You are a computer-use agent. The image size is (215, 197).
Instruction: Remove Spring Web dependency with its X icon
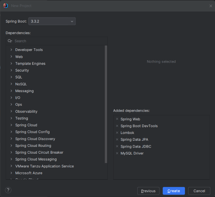[x=117, y=119]
